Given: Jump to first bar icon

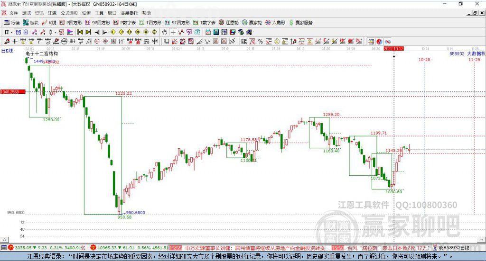Looking at the screenshot, I should click(80, 32).
